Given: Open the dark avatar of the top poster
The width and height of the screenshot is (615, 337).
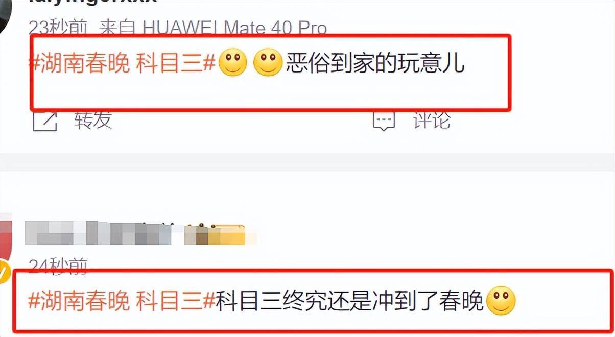Looking at the screenshot, I should [7, 14].
